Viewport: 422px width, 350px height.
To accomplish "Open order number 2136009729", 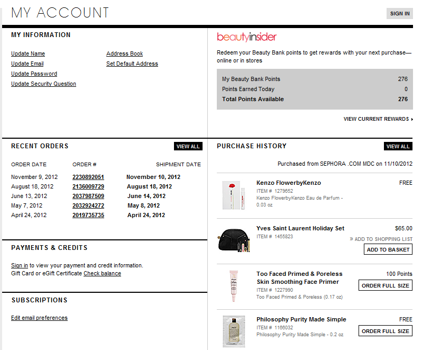I will [88, 186].
